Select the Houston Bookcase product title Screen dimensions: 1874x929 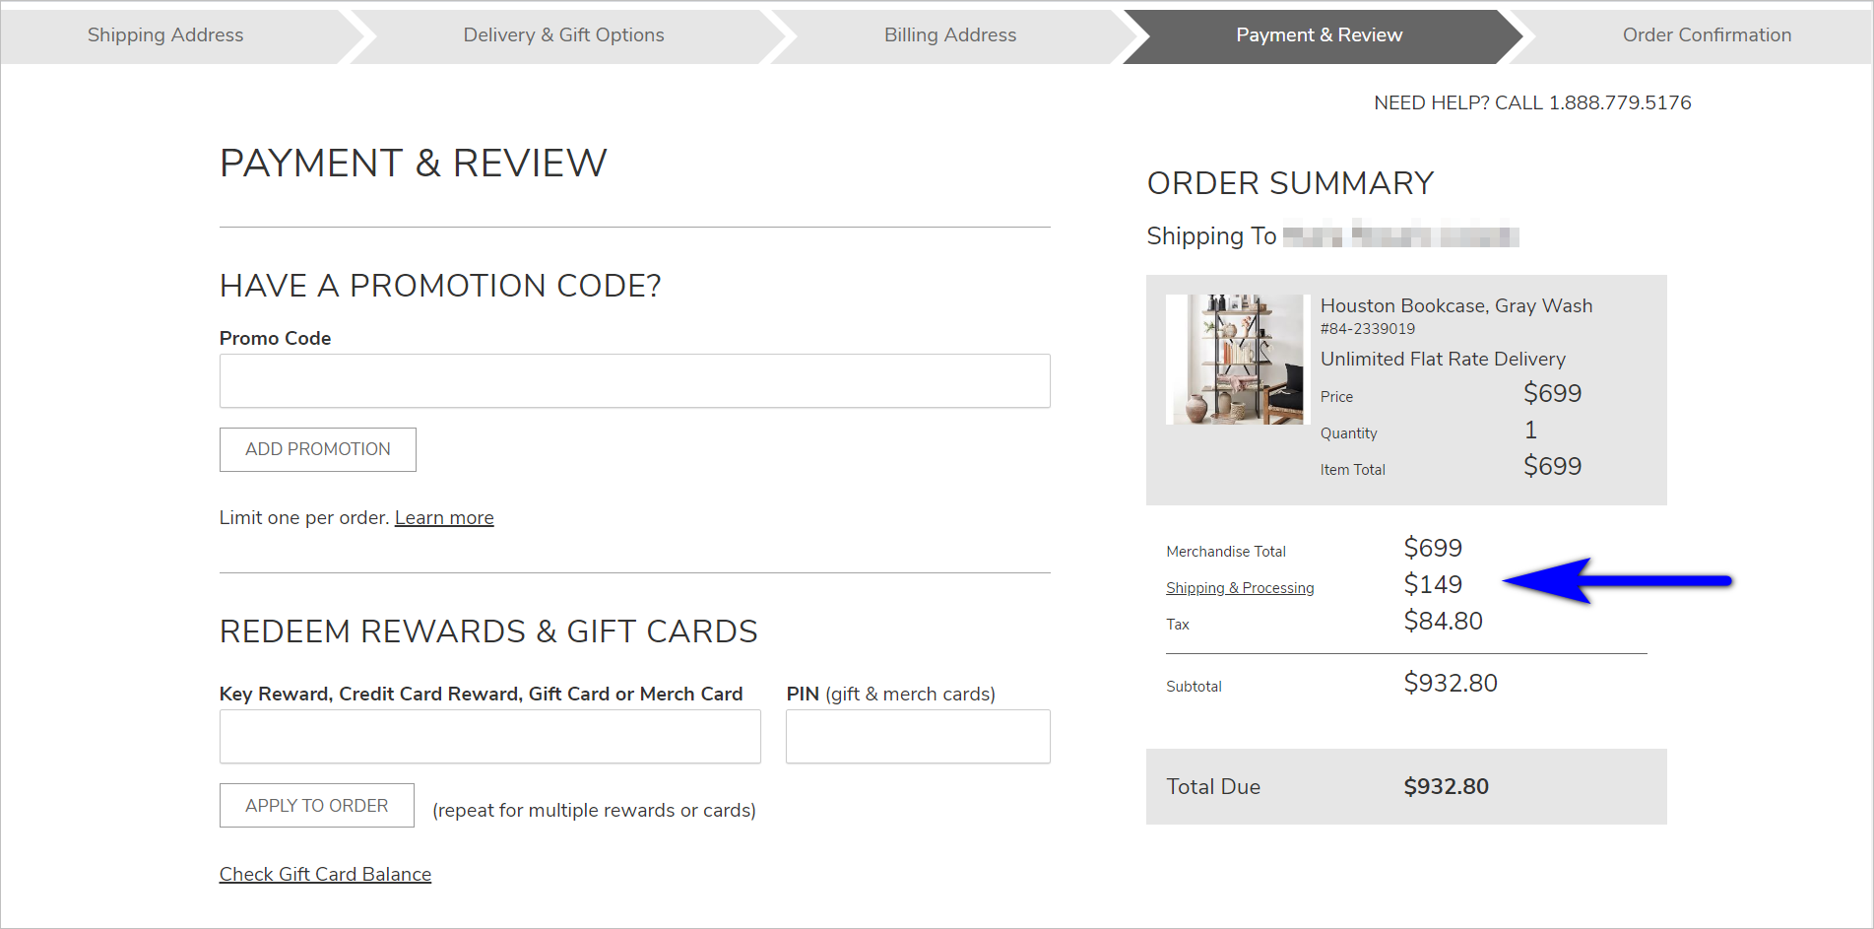tap(1456, 305)
